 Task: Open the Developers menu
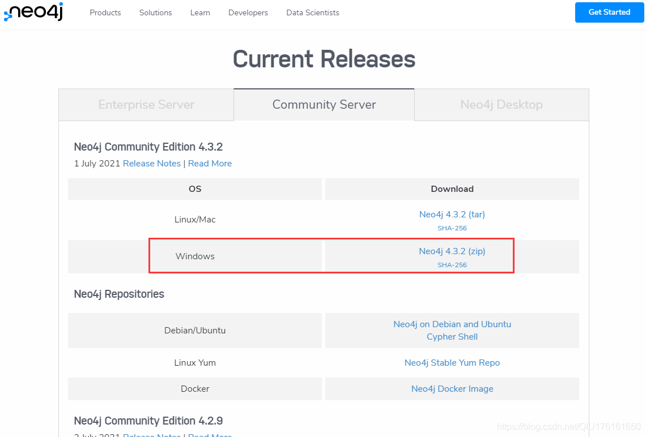click(248, 13)
